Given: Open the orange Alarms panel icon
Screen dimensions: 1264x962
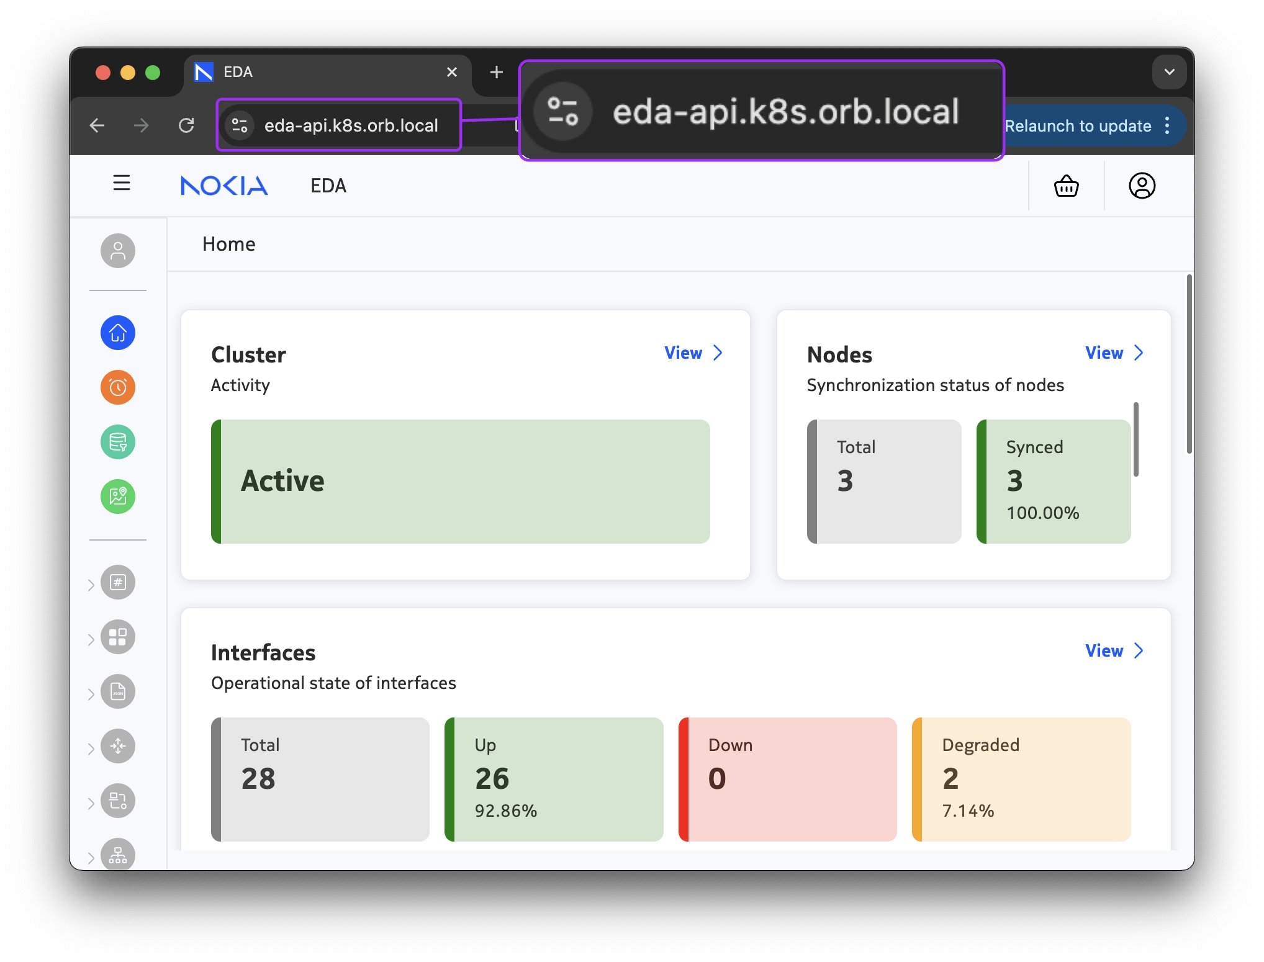Looking at the screenshot, I should pyautogui.click(x=117, y=387).
